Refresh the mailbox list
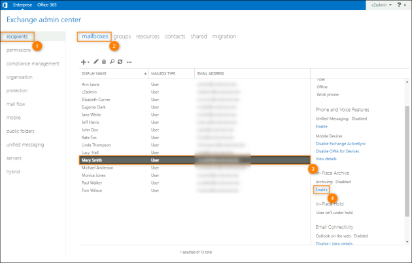This screenshot has height=263, width=412. [120, 61]
